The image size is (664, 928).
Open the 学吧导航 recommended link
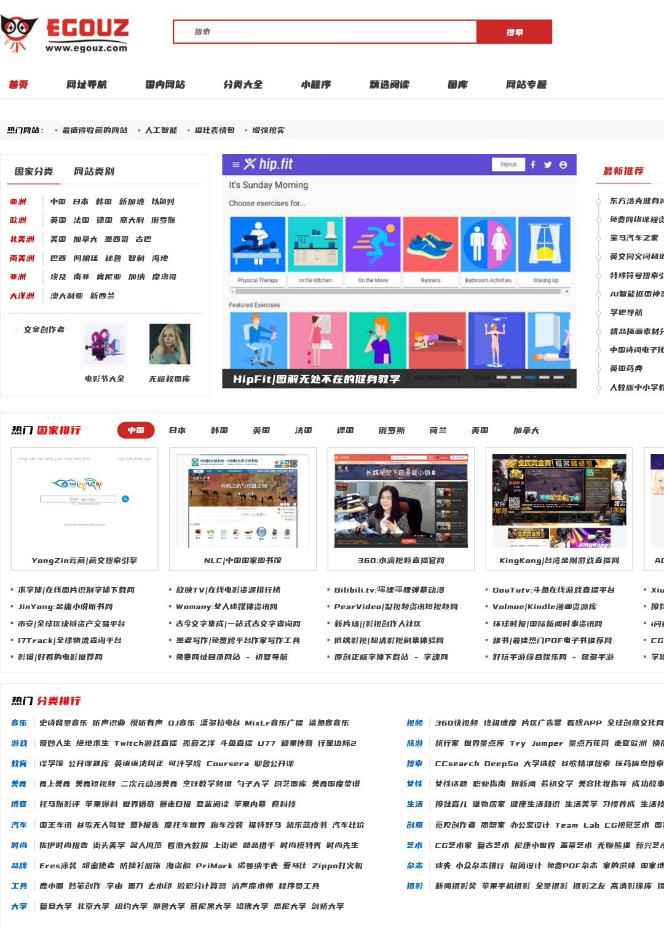(626, 312)
